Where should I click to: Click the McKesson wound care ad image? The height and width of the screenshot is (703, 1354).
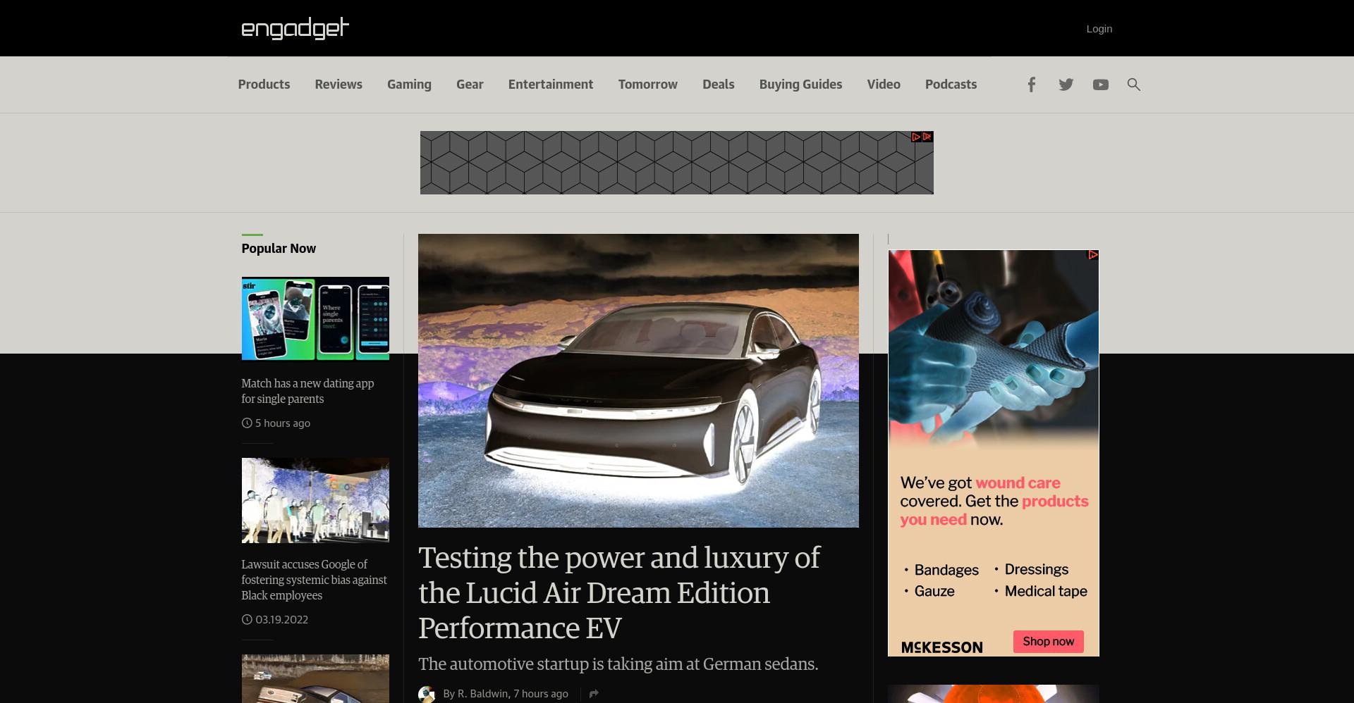[x=993, y=453]
